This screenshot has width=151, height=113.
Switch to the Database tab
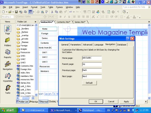[x=122, y=45]
